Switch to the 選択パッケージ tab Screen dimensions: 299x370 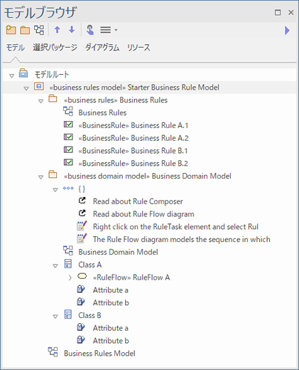55,48
